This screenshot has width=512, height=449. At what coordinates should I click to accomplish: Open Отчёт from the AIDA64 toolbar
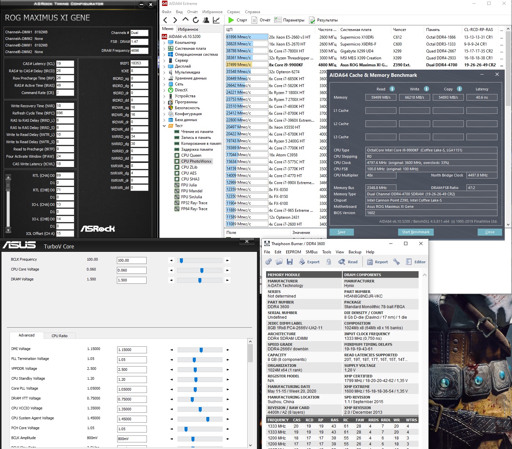pyautogui.click(x=261, y=20)
